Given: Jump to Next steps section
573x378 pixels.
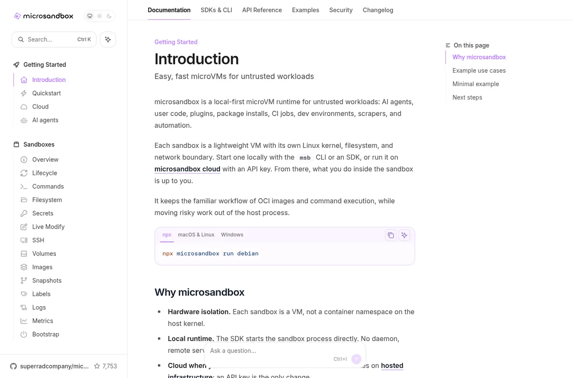Looking at the screenshot, I should pyautogui.click(x=467, y=98).
